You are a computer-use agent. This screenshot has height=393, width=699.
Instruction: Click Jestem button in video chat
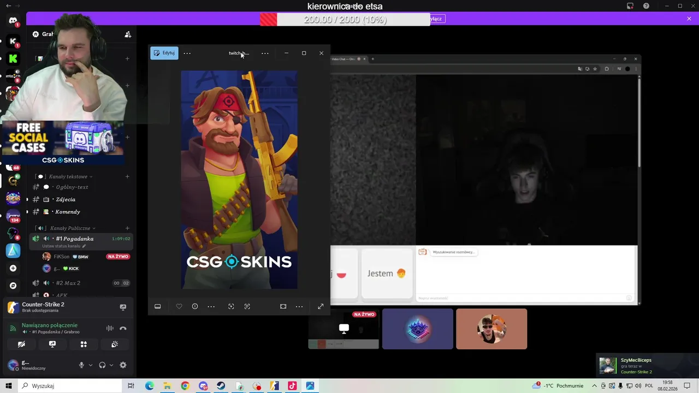[x=387, y=273]
